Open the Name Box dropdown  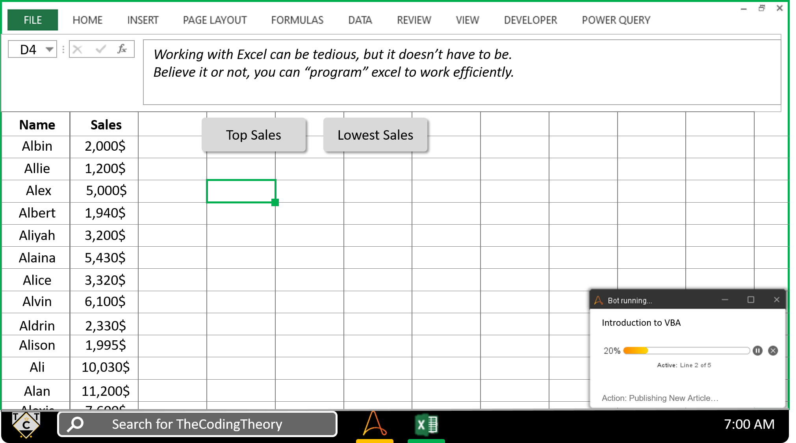click(x=49, y=49)
